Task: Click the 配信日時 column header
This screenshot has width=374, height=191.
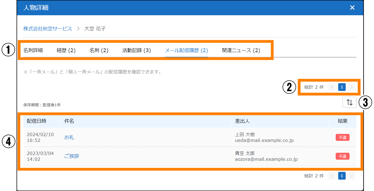Action: pos(37,121)
